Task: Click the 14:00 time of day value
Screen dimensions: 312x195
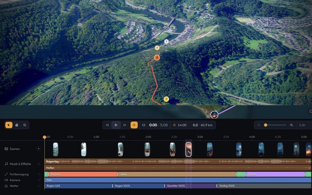Action: coord(182,125)
